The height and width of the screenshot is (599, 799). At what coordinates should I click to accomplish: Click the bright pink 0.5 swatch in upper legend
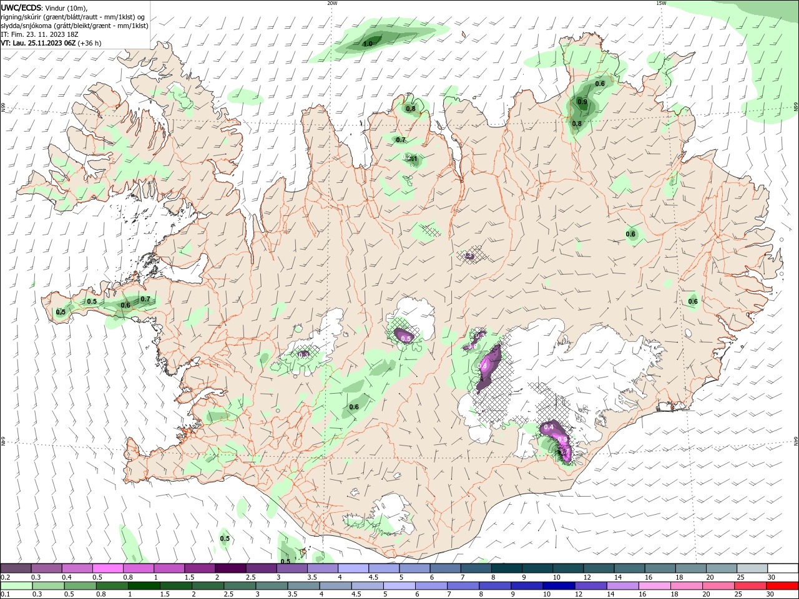[x=107, y=568]
